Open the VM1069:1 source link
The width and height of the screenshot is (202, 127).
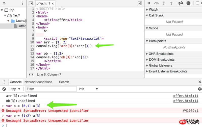pyautogui.click(x=190, y=111)
